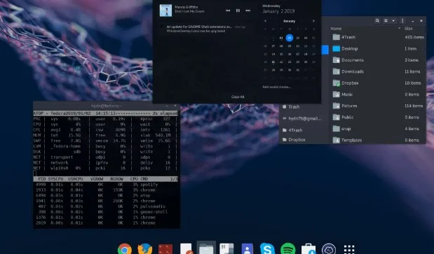The image size is (434, 254).
Task: Select highlighted today date 02 in calendar
Action: pyautogui.click(x=290, y=38)
